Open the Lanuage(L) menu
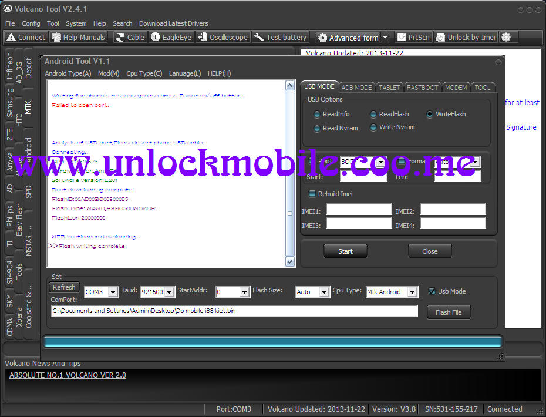This screenshot has width=546, height=417. (184, 73)
